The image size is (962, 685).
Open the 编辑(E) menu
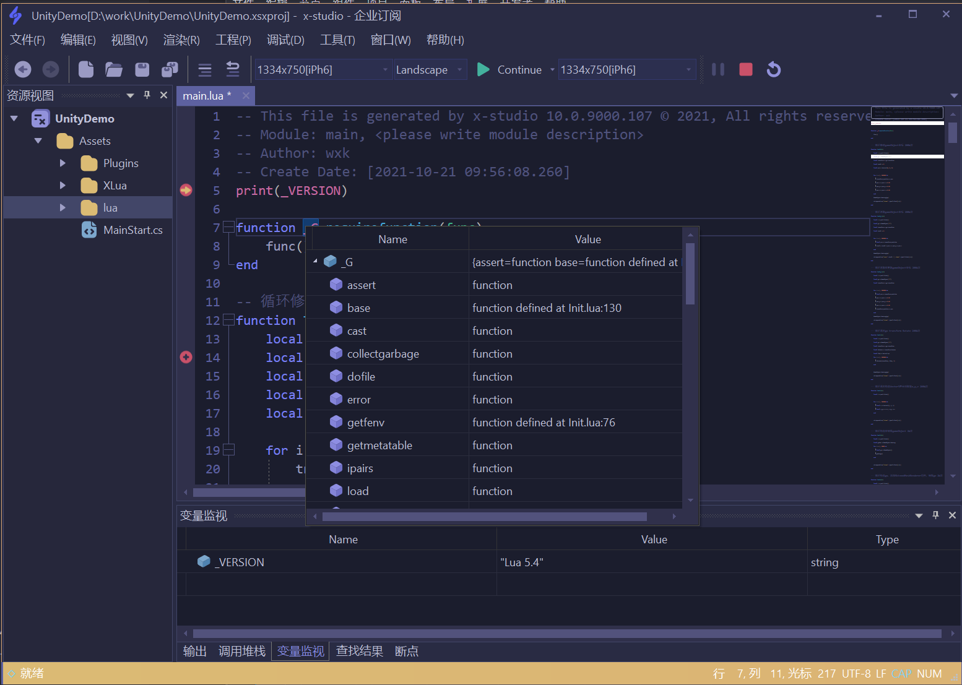pyautogui.click(x=78, y=40)
